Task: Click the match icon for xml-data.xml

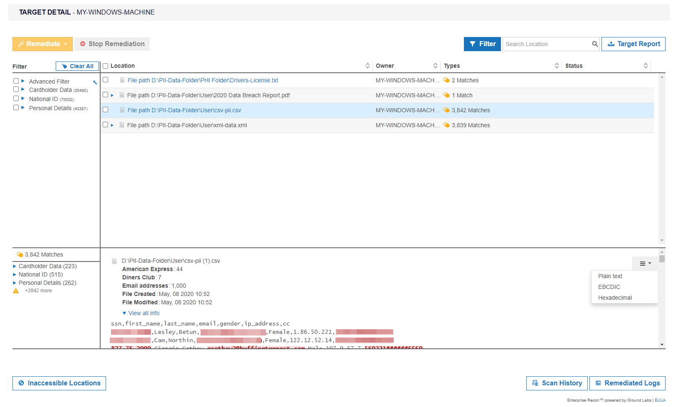Action: (446, 125)
